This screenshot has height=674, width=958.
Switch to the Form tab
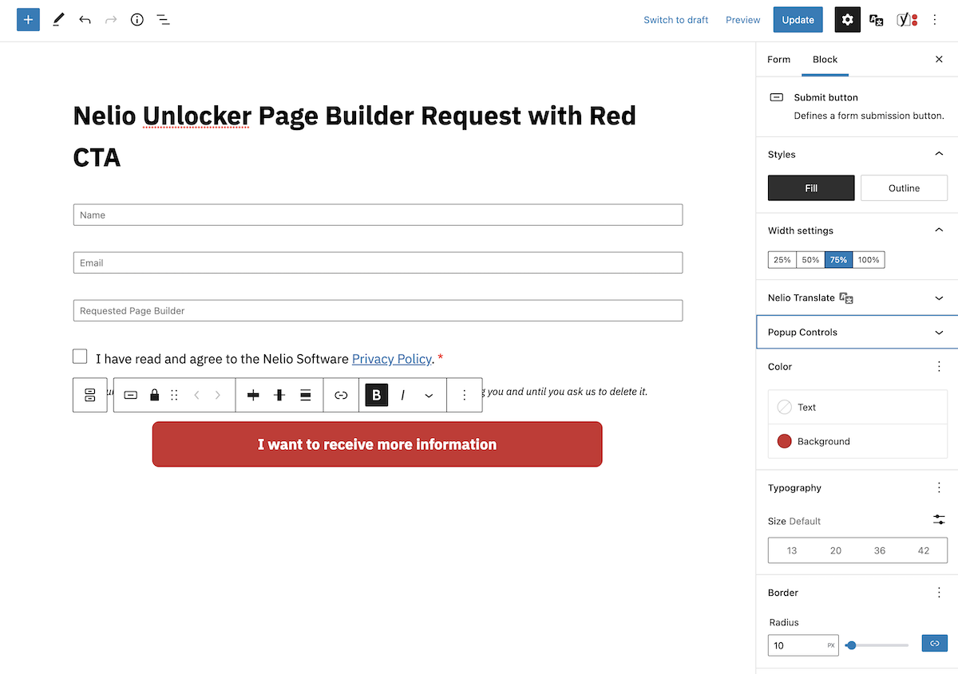778,59
